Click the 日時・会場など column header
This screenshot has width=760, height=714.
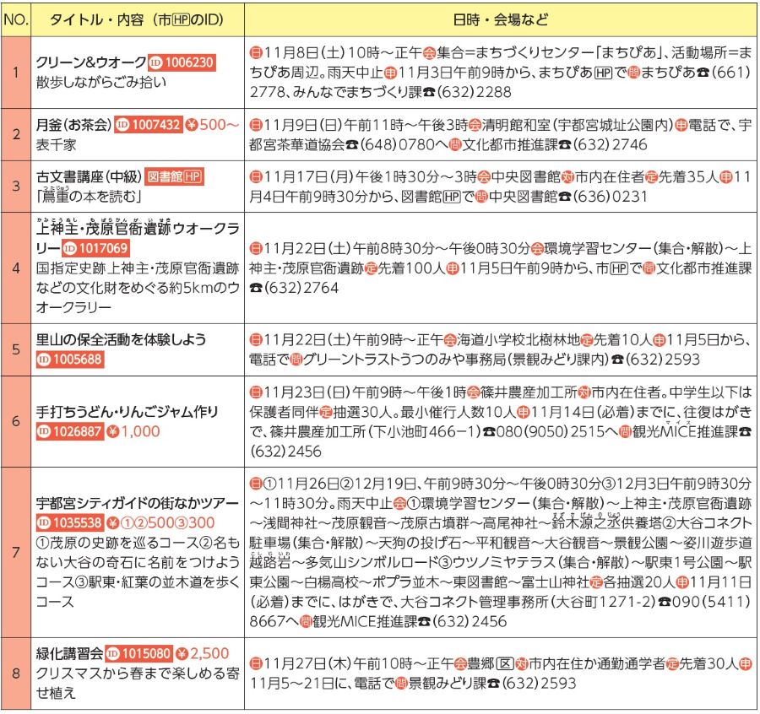click(502, 19)
